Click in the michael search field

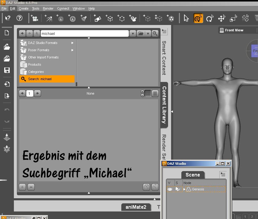[x=84, y=34]
